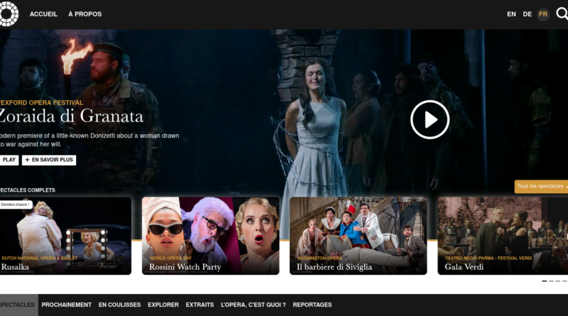Click the Zoraida di Granata title
This screenshot has width=568, height=316.
[x=72, y=116]
